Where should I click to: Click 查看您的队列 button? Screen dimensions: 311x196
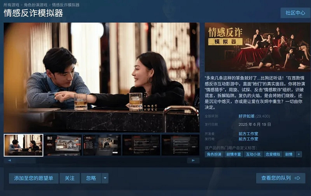point(281,178)
